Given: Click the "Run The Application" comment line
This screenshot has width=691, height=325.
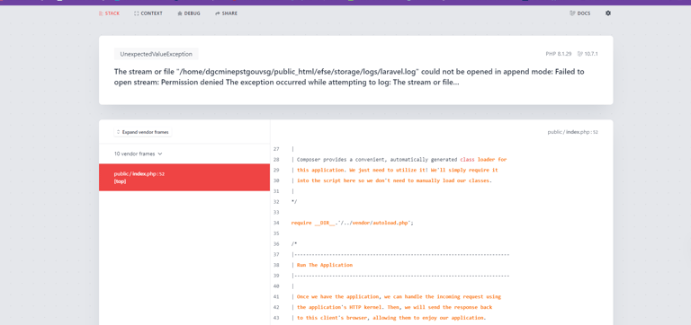Looking at the screenshot, I should click(x=322, y=265).
